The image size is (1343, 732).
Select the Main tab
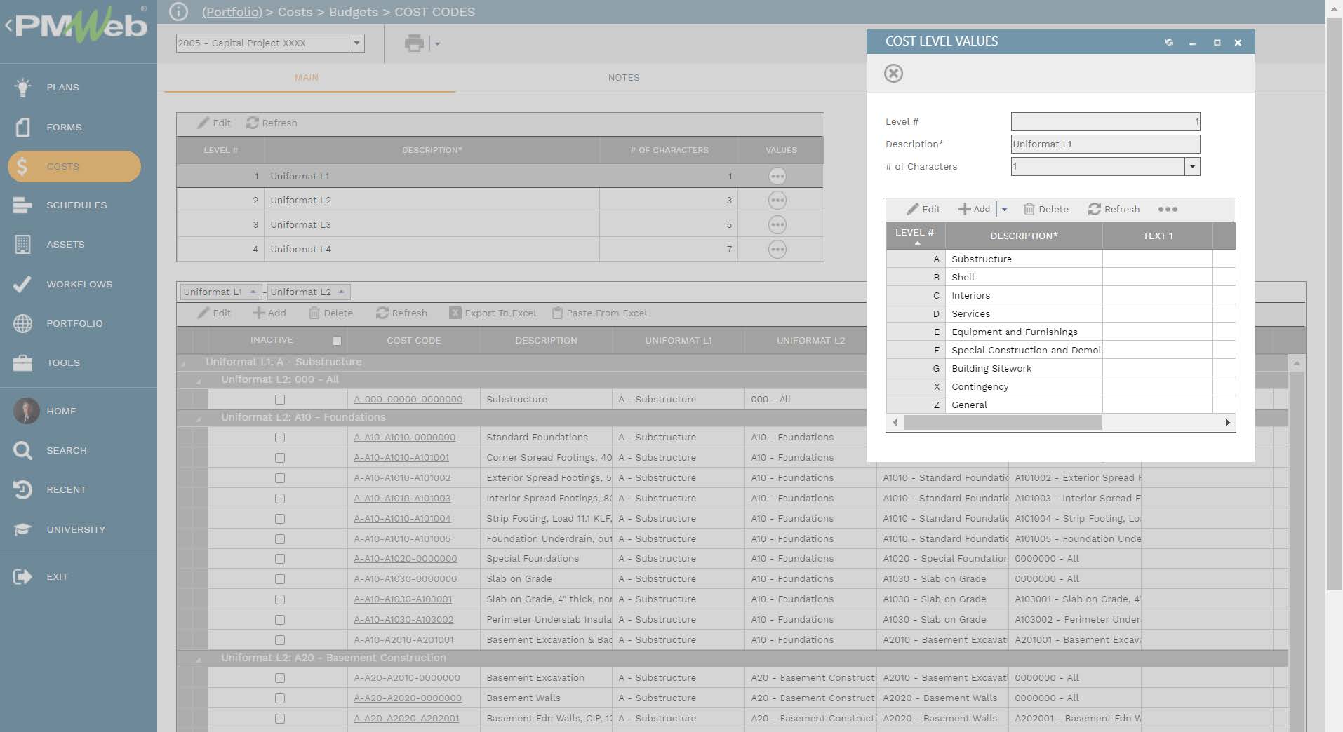306,78
